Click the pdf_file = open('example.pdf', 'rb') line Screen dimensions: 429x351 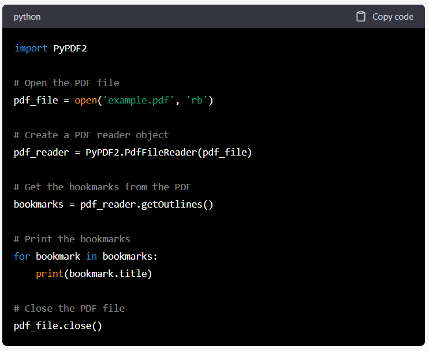113,100
